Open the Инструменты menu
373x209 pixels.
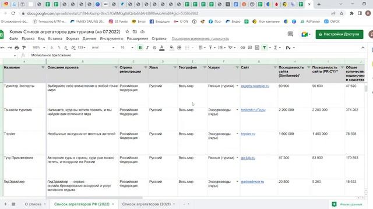[x=111, y=38]
